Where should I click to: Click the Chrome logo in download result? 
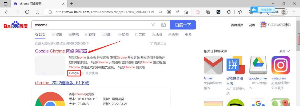[50, 99]
